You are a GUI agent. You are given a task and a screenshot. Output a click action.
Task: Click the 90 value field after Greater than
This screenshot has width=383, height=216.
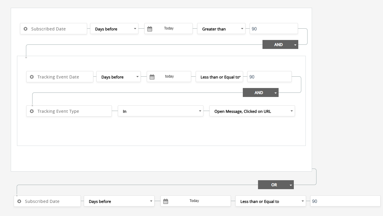point(274,29)
